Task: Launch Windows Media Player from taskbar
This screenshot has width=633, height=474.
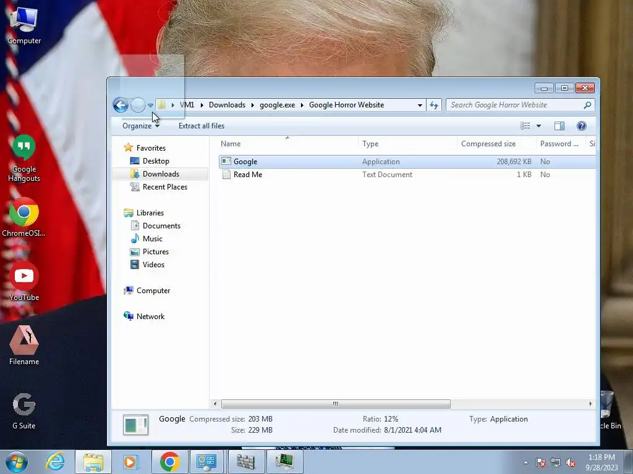Action: (130, 462)
